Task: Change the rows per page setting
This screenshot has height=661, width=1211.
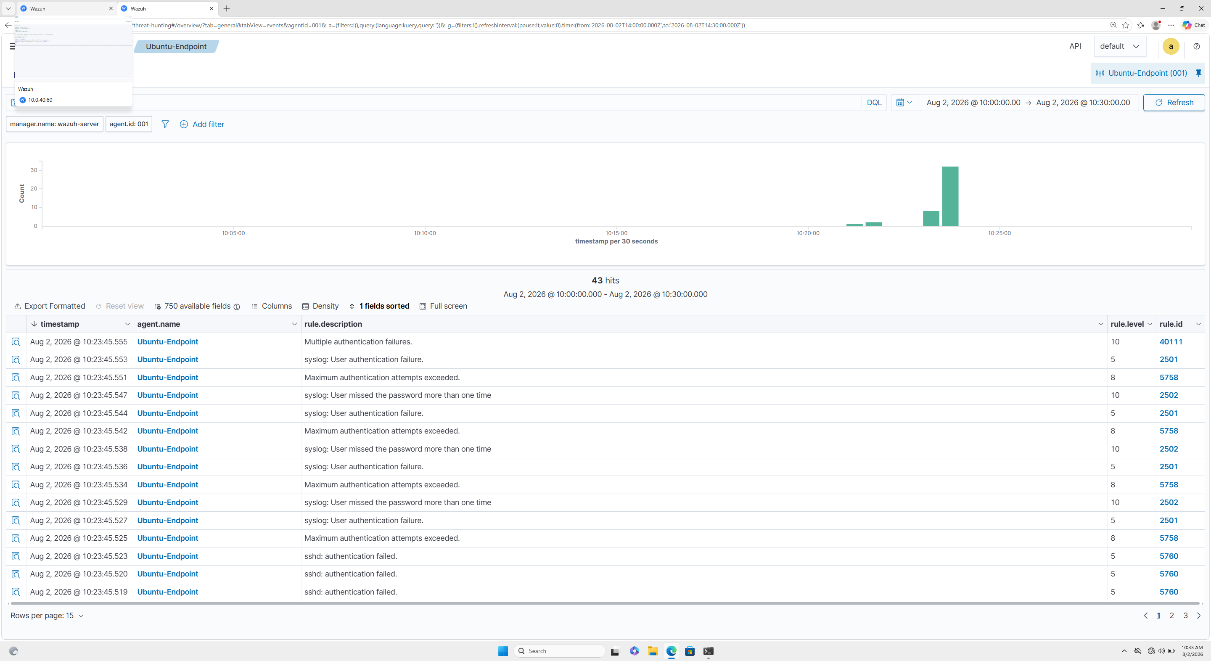Action: pyautogui.click(x=47, y=616)
